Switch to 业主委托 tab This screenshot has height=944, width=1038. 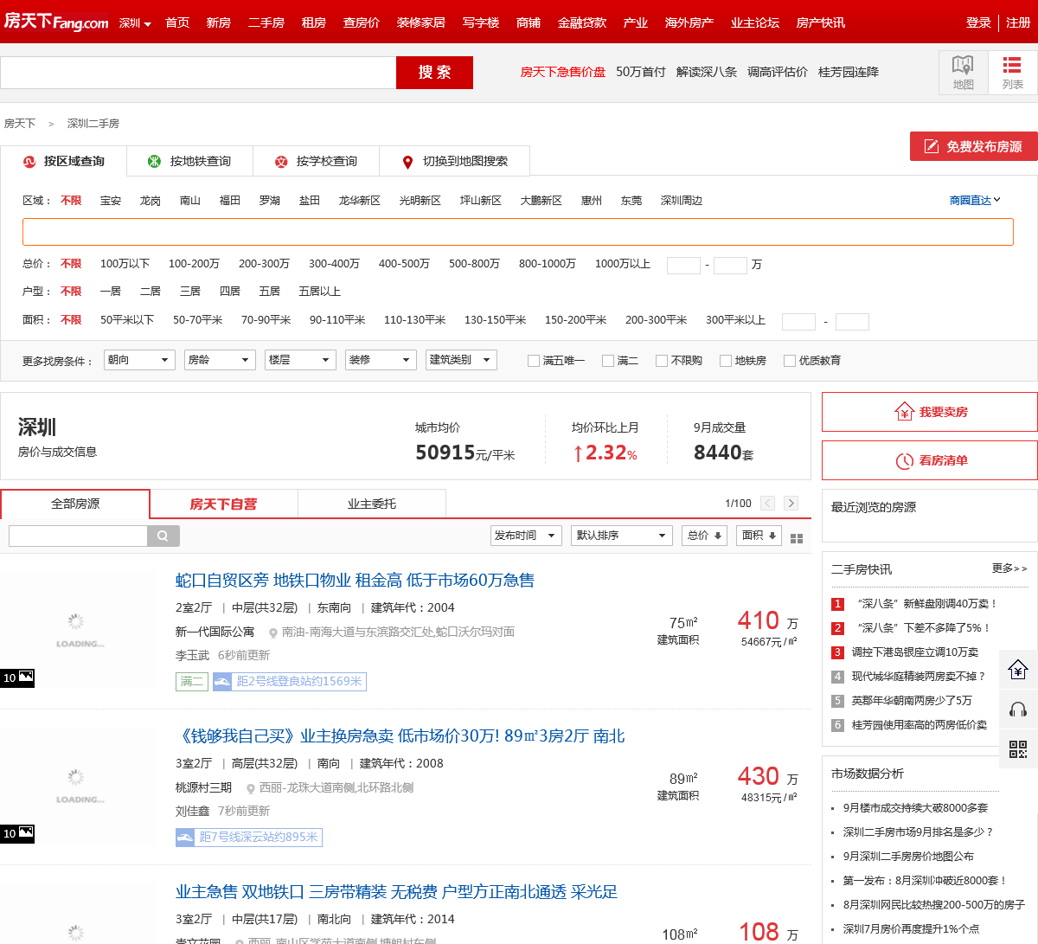tap(372, 504)
